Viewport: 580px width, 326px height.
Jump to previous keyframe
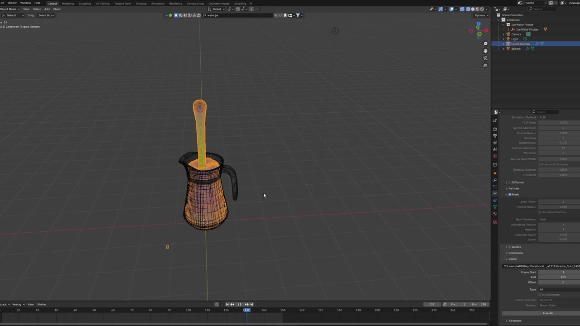[x=232, y=304]
